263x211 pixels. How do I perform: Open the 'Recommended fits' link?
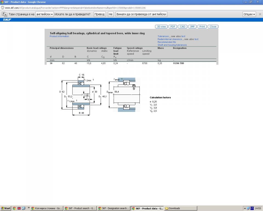pyautogui.click(x=167, y=42)
